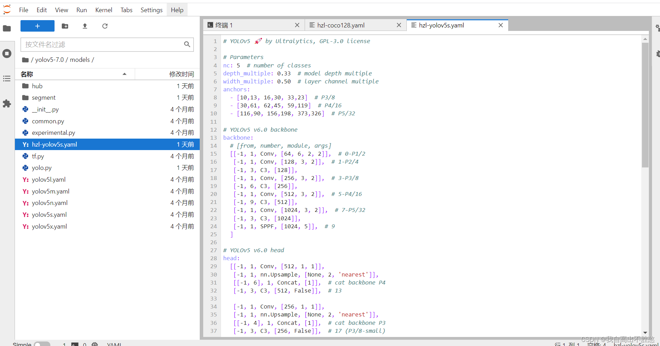This screenshot has height=346, width=660.
Task: Open the property inspector gears icon
Action: [x=658, y=28]
